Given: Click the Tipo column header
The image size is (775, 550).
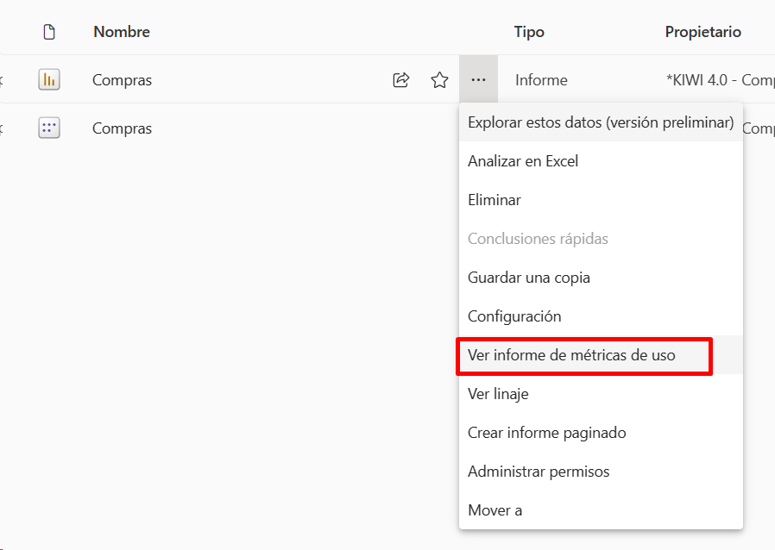Looking at the screenshot, I should [x=529, y=32].
